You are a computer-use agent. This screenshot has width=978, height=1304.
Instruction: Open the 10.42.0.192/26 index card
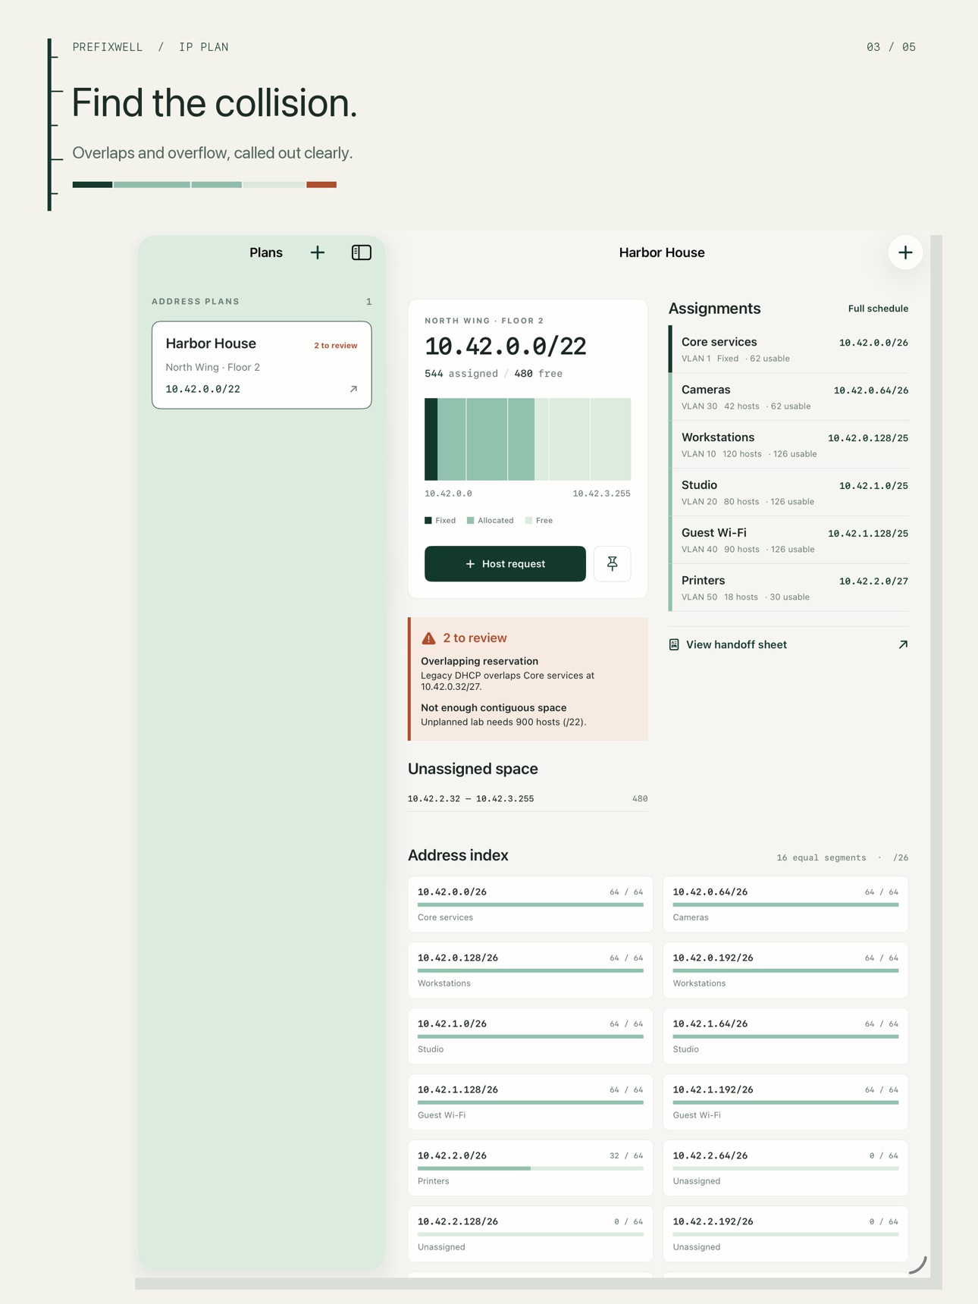pos(785,970)
